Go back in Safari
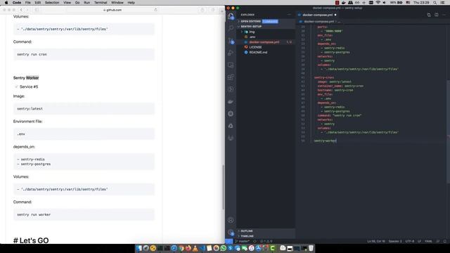450x253 pixels. coord(21,10)
